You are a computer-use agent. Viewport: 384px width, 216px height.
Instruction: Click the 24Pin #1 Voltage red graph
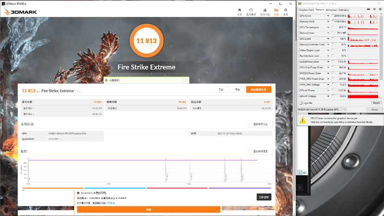click(x=363, y=96)
